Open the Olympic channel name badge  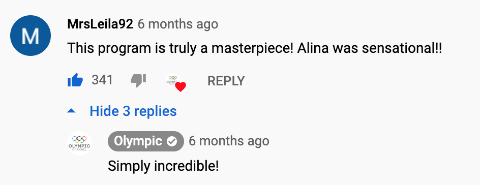coord(146,141)
